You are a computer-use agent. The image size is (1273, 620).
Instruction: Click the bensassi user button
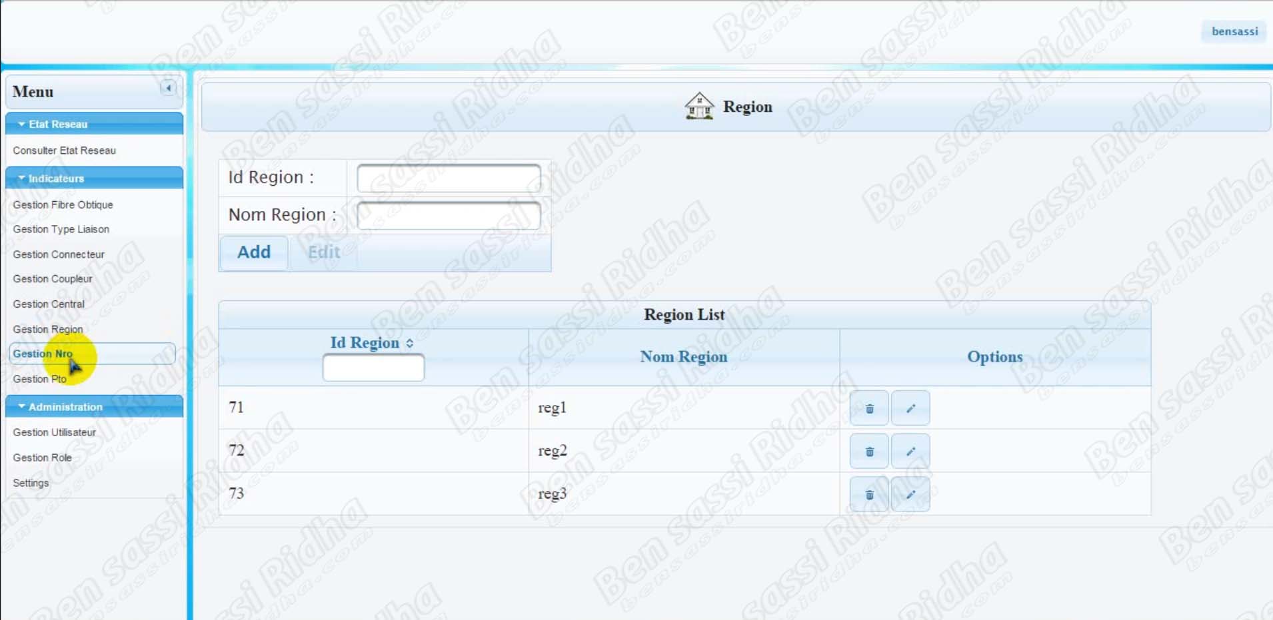(x=1234, y=31)
